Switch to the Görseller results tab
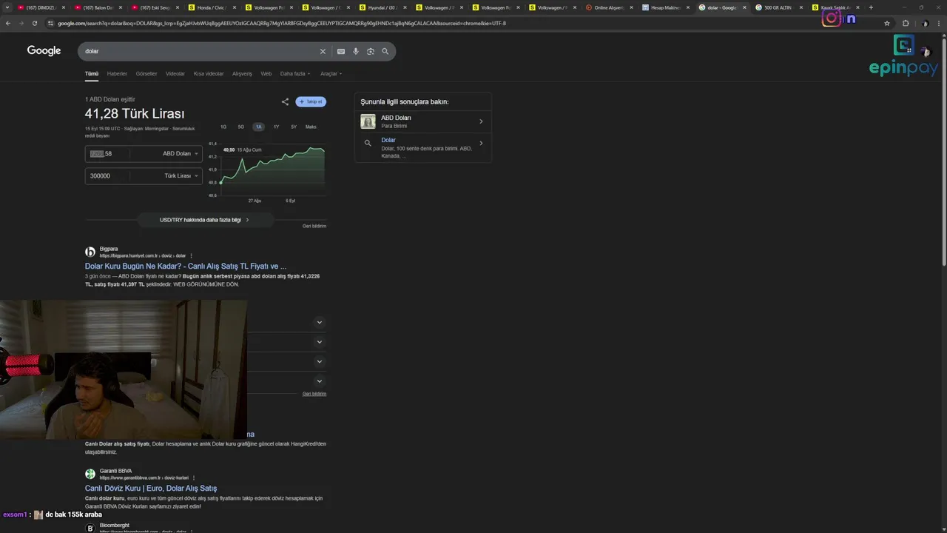 [x=146, y=74]
